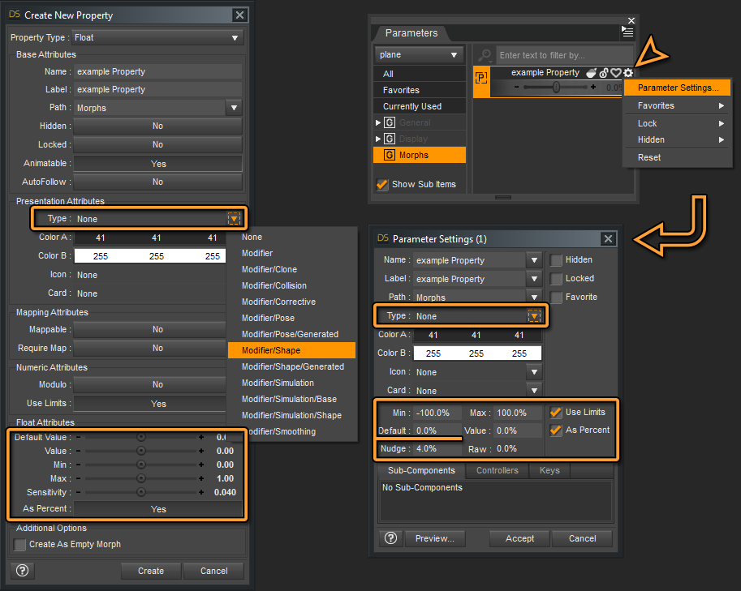Open Favorites submenu in context menu
741x591 pixels.
[x=677, y=105]
